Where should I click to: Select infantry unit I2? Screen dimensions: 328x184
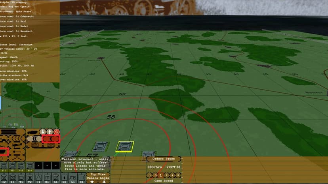[4, 178]
